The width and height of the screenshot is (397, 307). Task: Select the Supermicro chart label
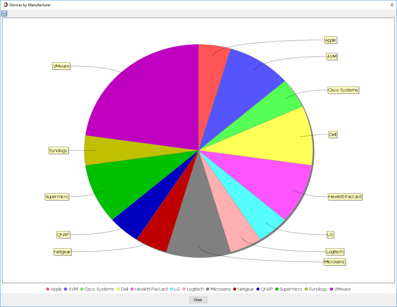pyautogui.click(x=57, y=196)
